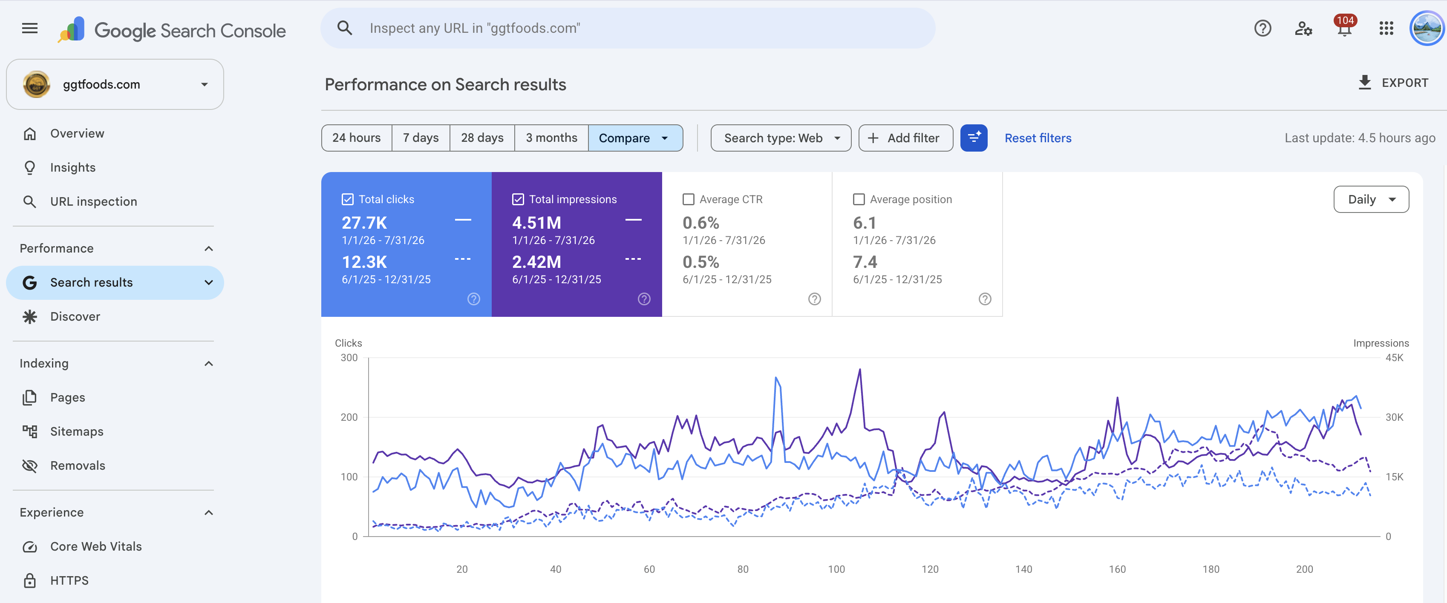Click the Google Search Console logo

[172, 30]
